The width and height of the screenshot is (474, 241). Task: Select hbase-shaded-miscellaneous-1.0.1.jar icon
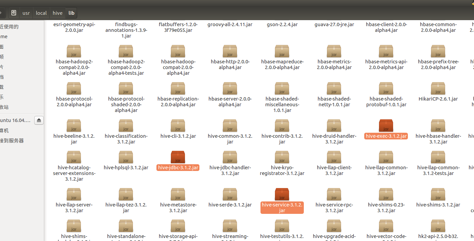[282, 88]
